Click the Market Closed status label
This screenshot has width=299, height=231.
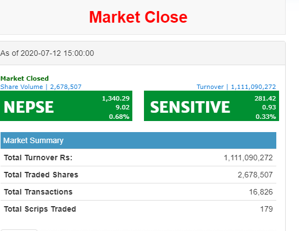pyautogui.click(x=24, y=78)
